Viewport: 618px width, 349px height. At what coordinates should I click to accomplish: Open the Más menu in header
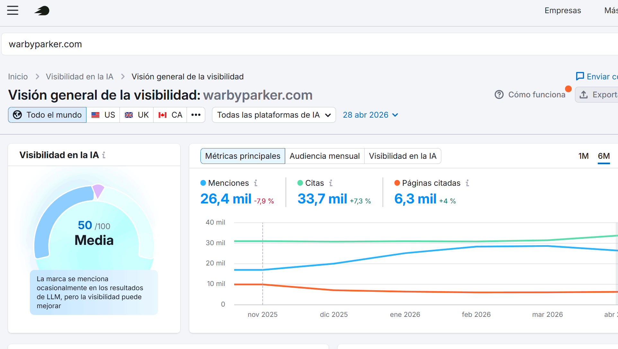(x=611, y=11)
